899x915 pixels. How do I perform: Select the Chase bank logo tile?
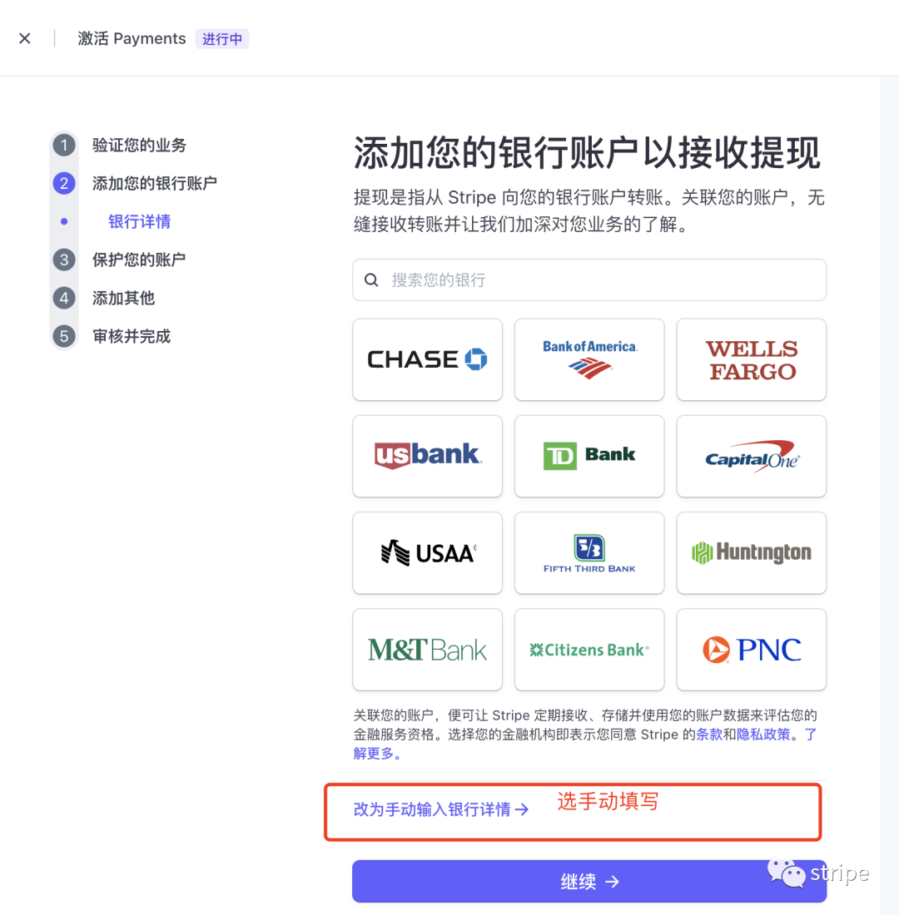[427, 359]
